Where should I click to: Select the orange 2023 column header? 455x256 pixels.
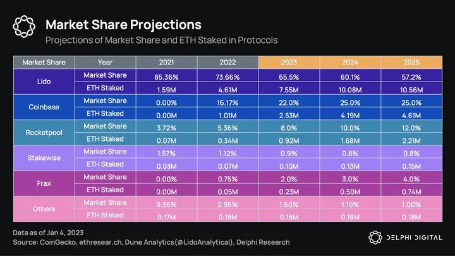tap(289, 62)
